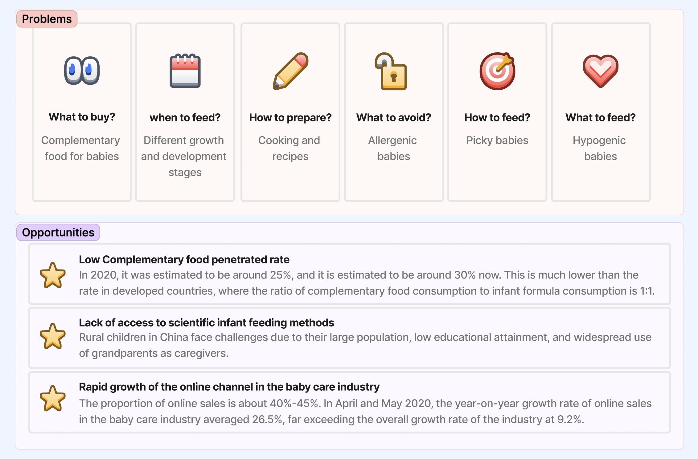The image size is (698, 459).
Task: Click Rapid growth of the online channel title
Action: click(229, 387)
